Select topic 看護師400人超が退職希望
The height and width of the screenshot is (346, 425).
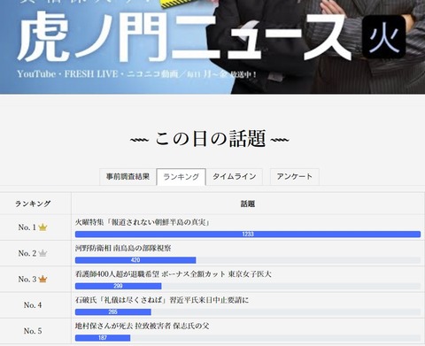(x=117, y=274)
